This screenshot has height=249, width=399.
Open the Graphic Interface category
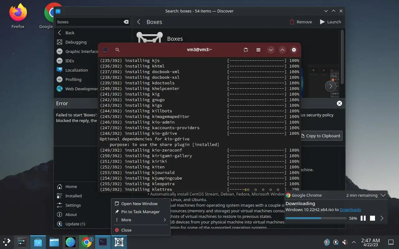77,51
